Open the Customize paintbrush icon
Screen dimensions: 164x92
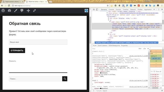click(16, 10)
